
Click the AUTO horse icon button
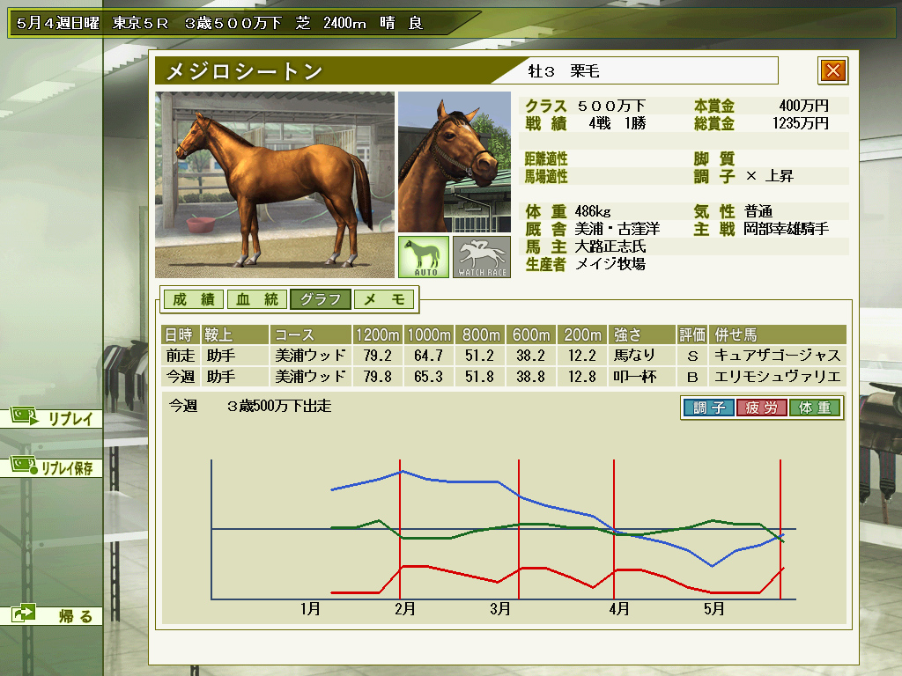point(424,256)
